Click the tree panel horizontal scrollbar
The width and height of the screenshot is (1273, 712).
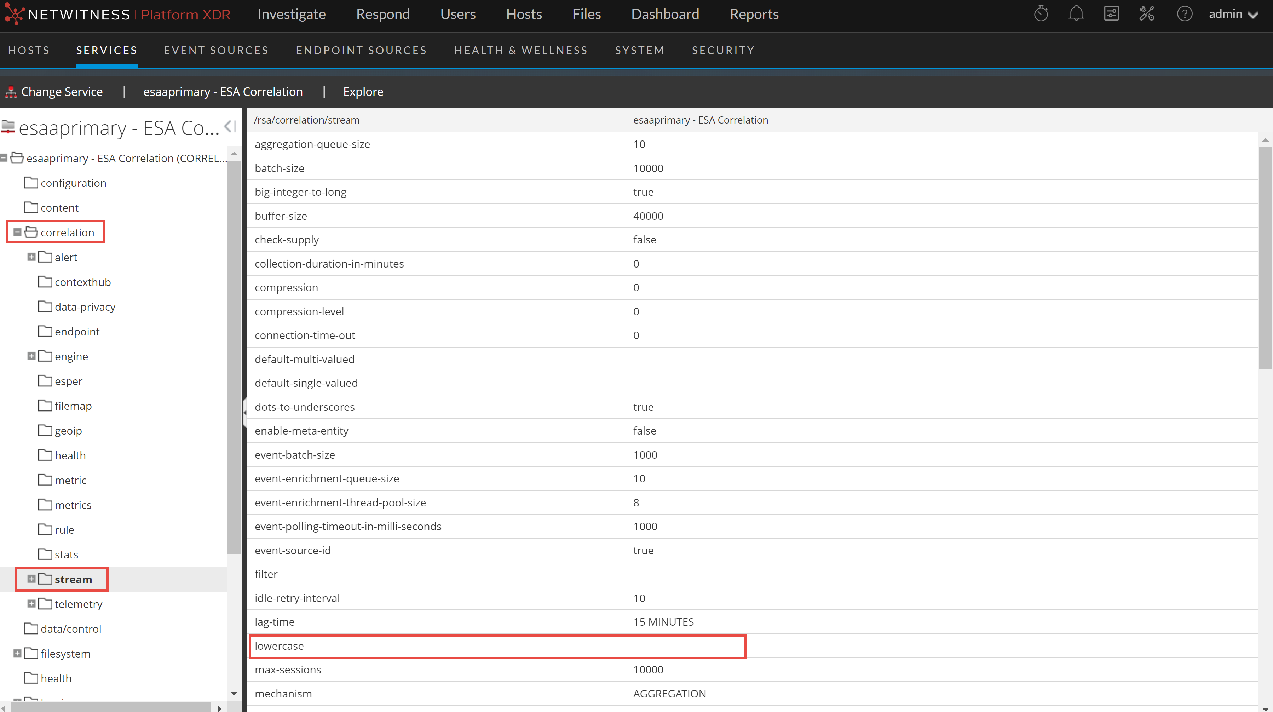tap(110, 707)
